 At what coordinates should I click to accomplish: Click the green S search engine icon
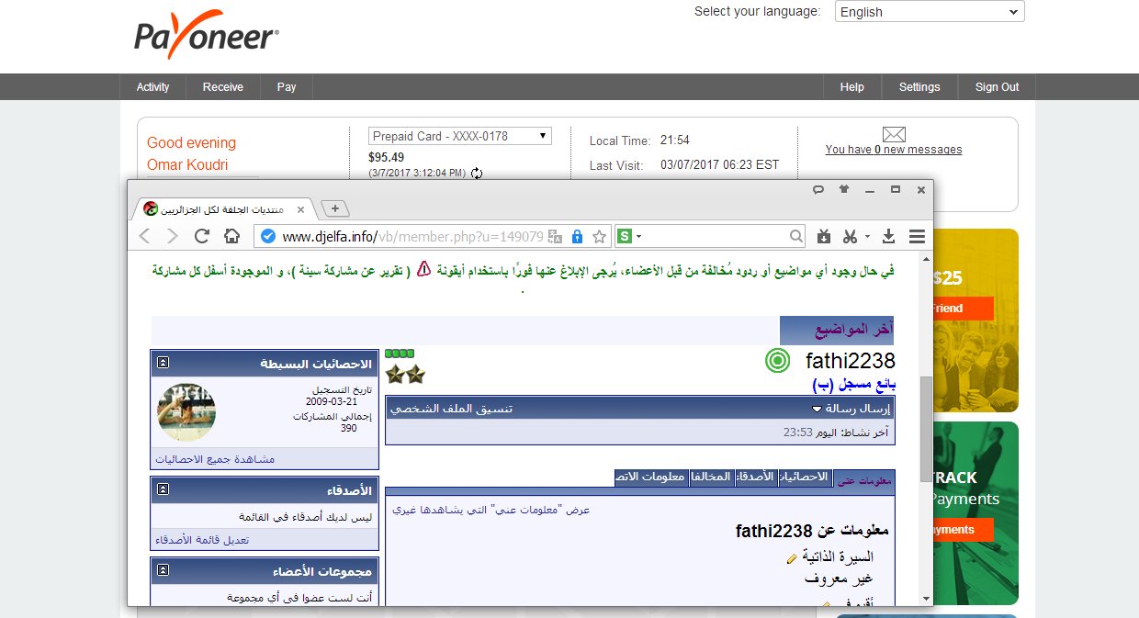coord(625,236)
